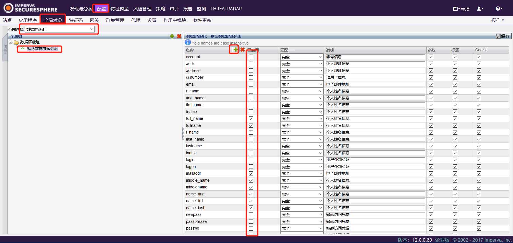Uncheck the Cookie checkbox for account
This screenshot has width=513, height=243.
479,57
